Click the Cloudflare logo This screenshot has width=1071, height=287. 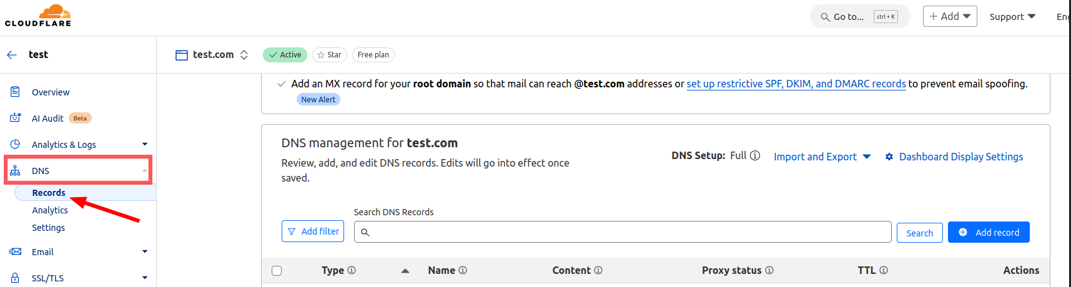(x=38, y=16)
